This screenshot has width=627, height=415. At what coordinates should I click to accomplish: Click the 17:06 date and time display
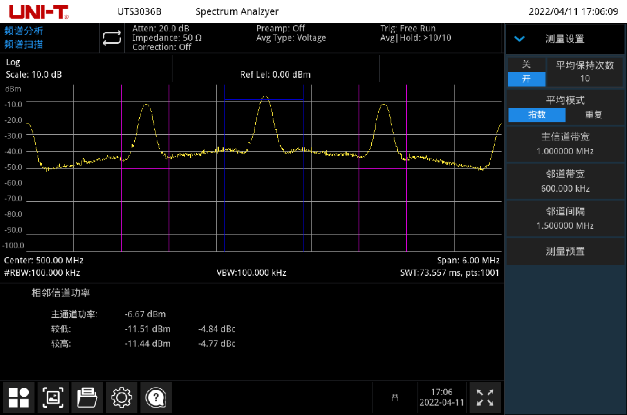coord(442,397)
